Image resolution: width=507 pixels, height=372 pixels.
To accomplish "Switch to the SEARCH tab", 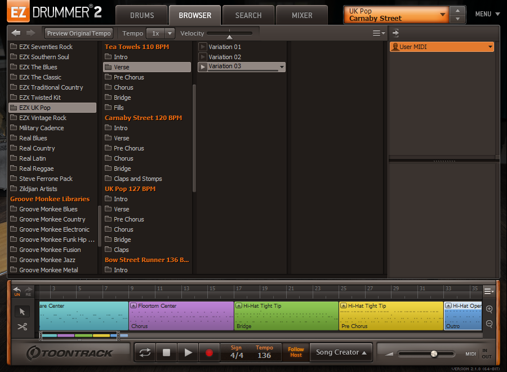I will click(248, 15).
